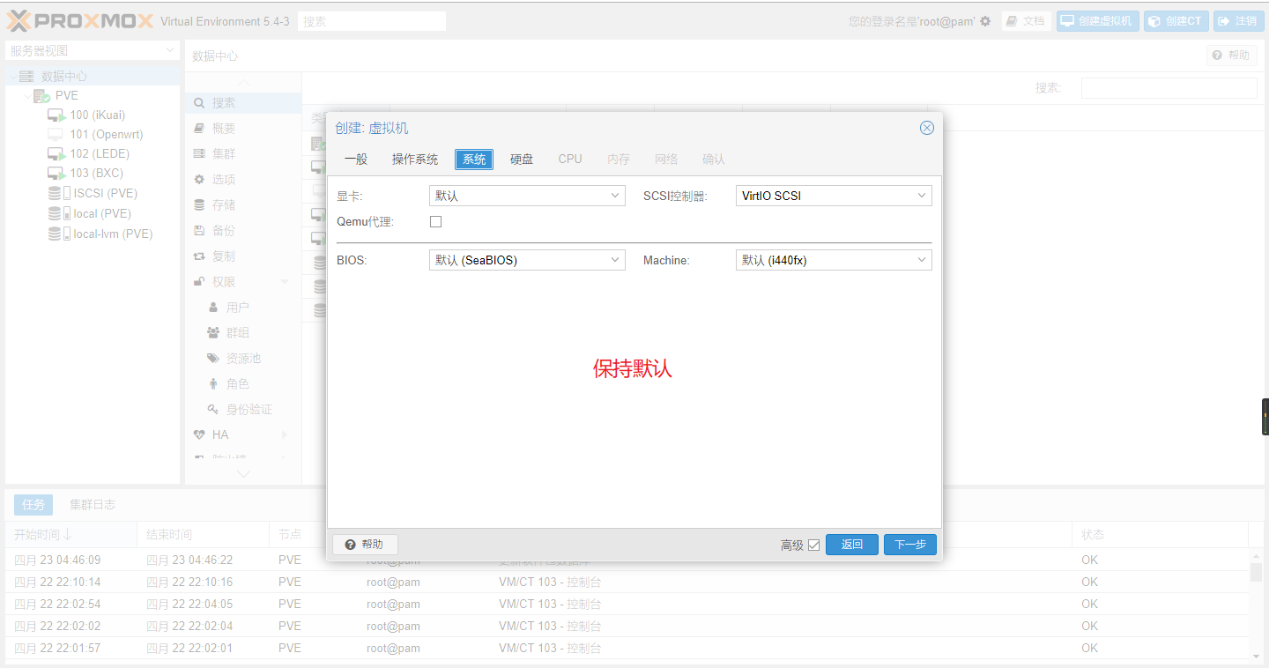Open the 任务 tab in bottom panel
This screenshot has width=1269, height=668.
tap(33, 505)
